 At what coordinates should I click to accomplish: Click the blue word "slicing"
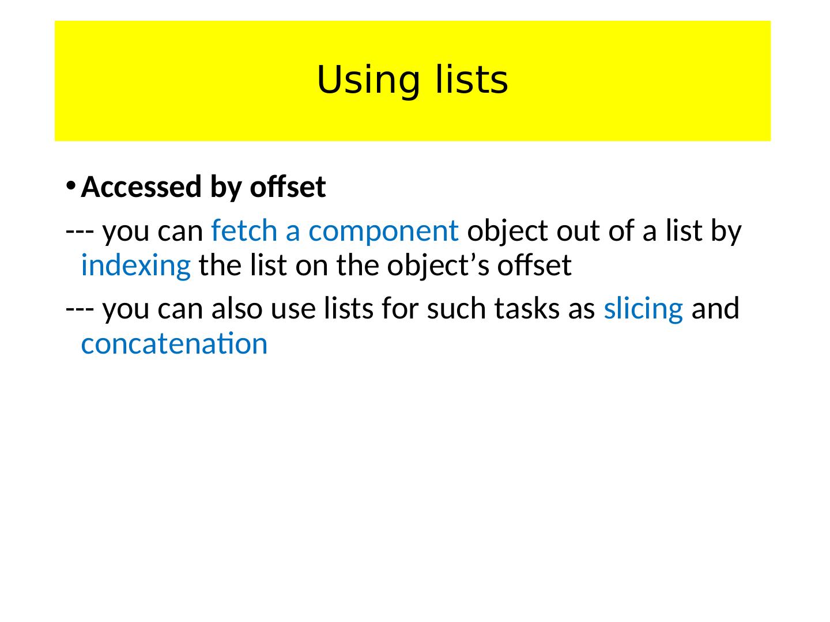tap(643, 309)
